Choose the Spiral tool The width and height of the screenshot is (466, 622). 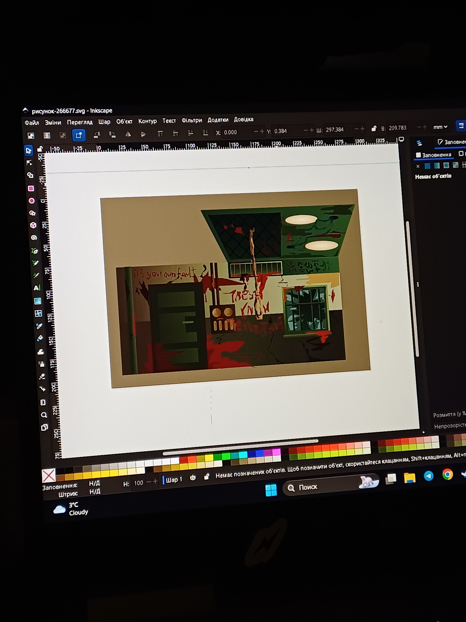coord(34,238)
